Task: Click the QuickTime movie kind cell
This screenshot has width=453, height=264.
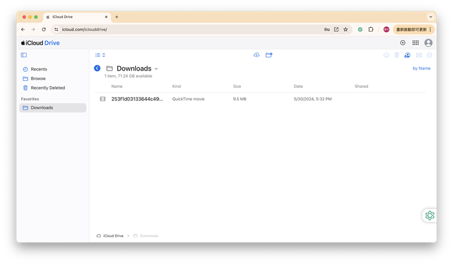Action: click(188, 99)
